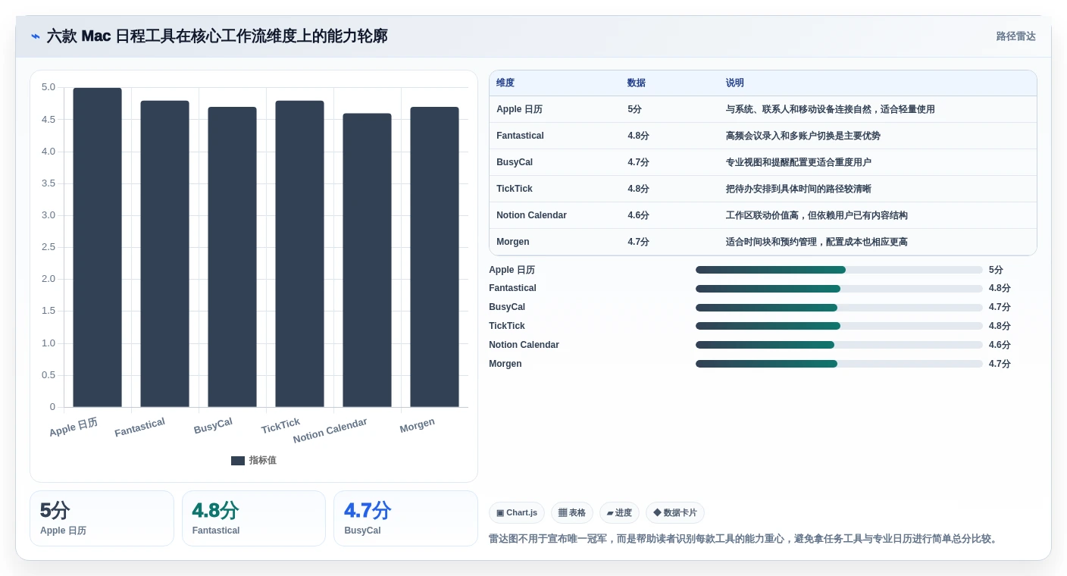
Task: Click the 说明 column header
Action: coord(735,83)
